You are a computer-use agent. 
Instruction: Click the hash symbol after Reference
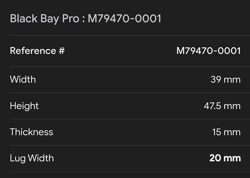coord(62,51)
